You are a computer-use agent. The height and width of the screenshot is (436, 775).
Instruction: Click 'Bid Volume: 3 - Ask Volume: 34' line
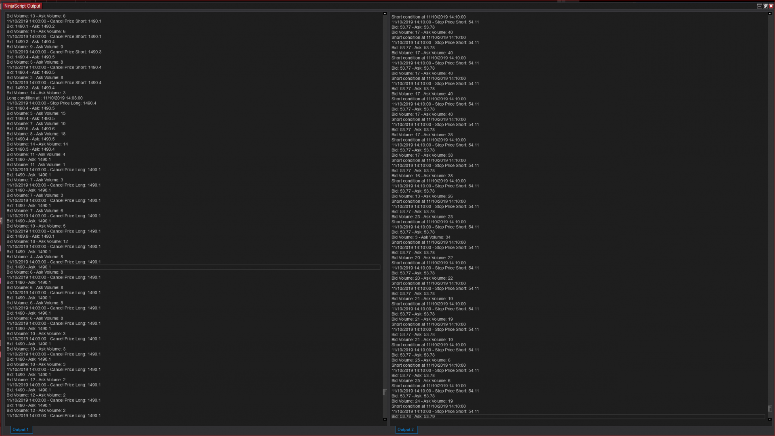(x=421, y=237)
